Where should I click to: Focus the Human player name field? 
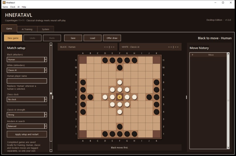(x=27, y=81)
